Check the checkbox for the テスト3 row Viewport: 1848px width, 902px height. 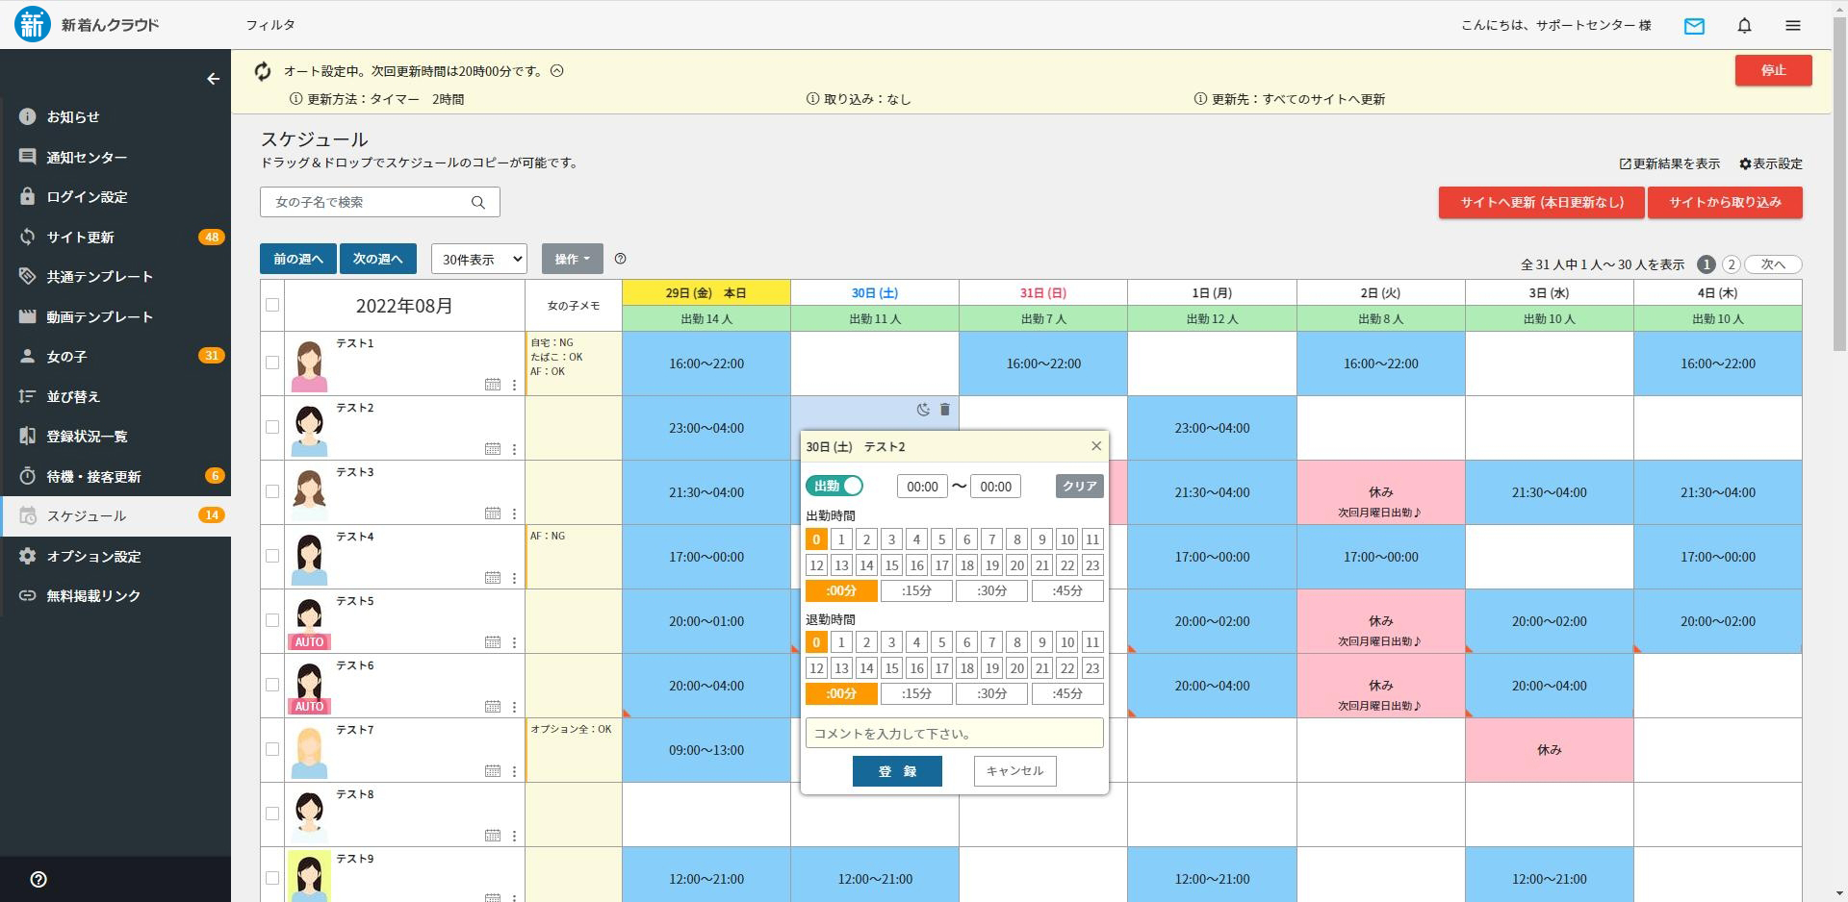coord(272,491)
